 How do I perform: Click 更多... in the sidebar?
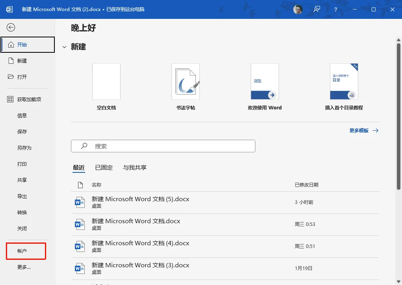click(x=24, y=267)
